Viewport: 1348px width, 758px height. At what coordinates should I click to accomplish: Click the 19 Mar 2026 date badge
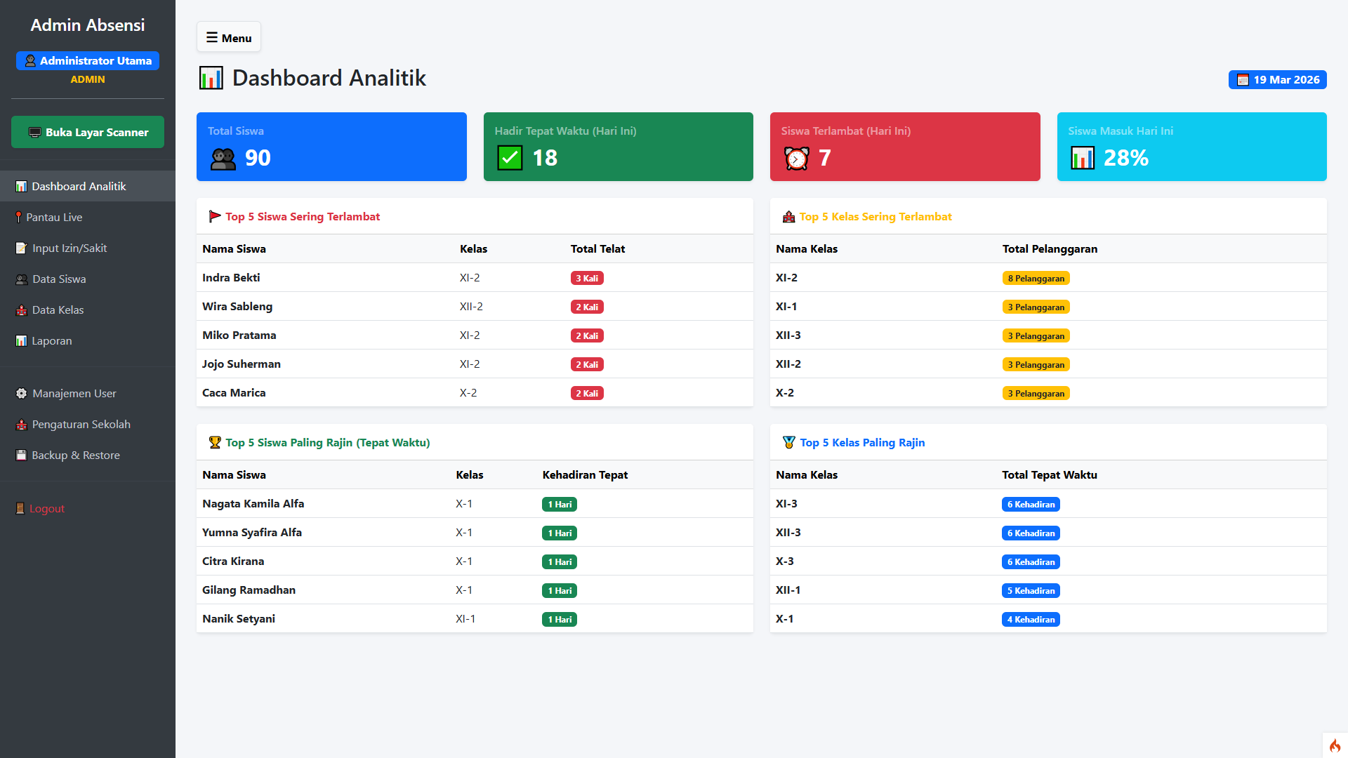[x=1277, y=80]
